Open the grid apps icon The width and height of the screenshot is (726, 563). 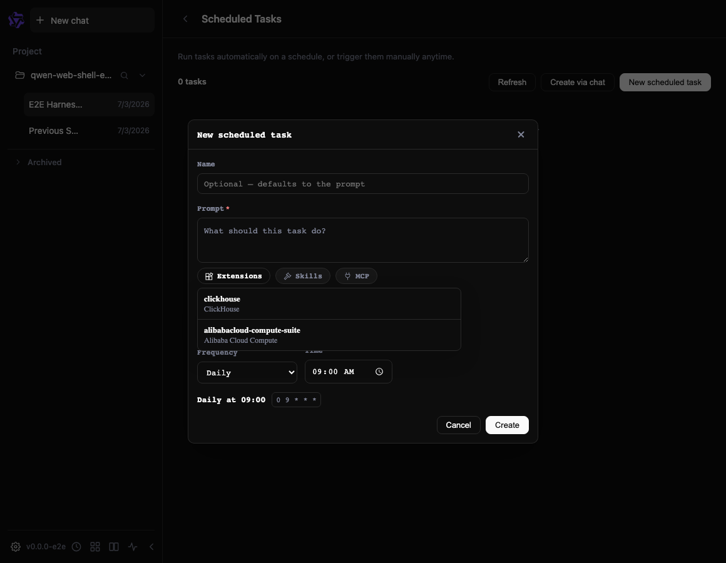[95, 547]
